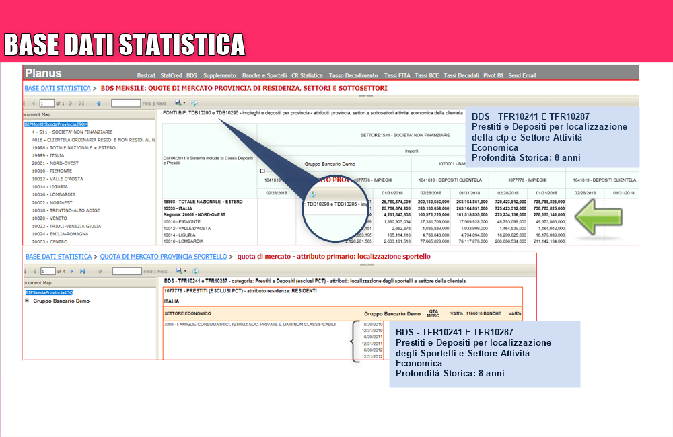Click page number field showing 'of 1'
The height and width of the screenshot is (437, 673).
pyautogui.click(x=47, y=104)
